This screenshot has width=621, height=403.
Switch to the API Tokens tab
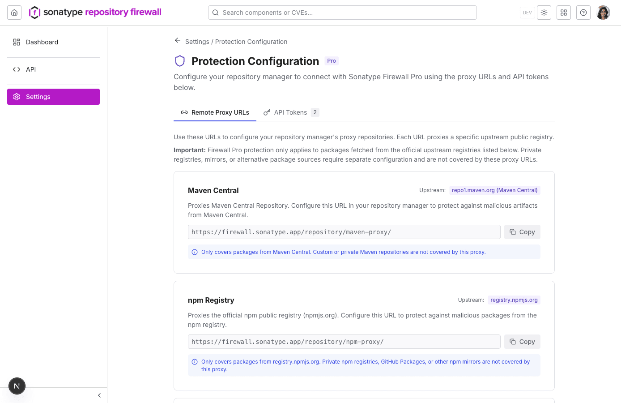291,112
